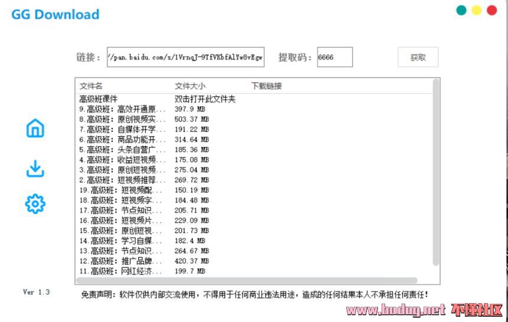Open the Settings gear icon

coord(35,204)
